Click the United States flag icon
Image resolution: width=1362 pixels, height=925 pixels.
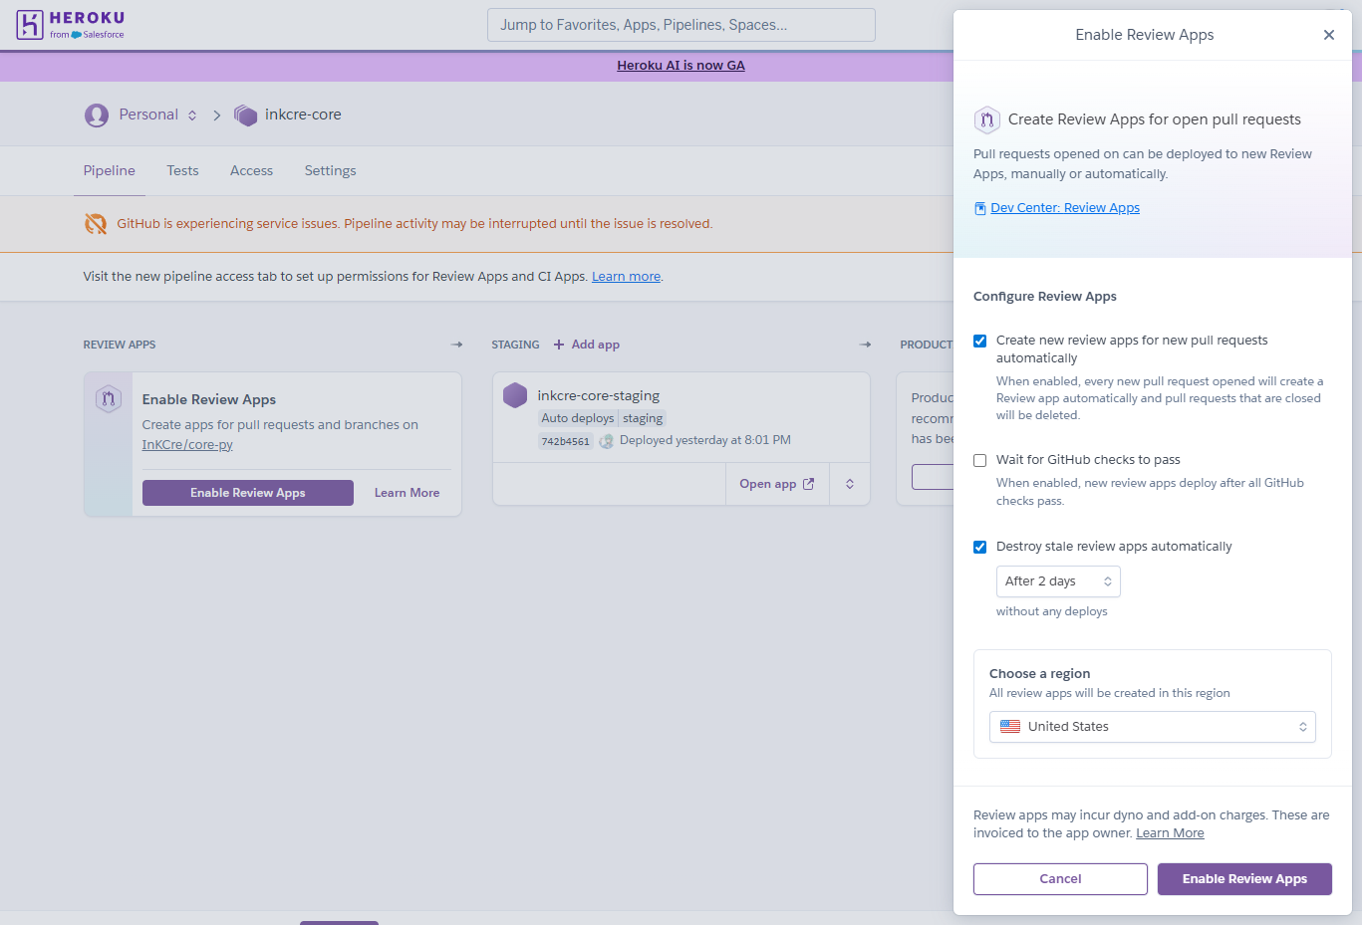pos(1010,727)
